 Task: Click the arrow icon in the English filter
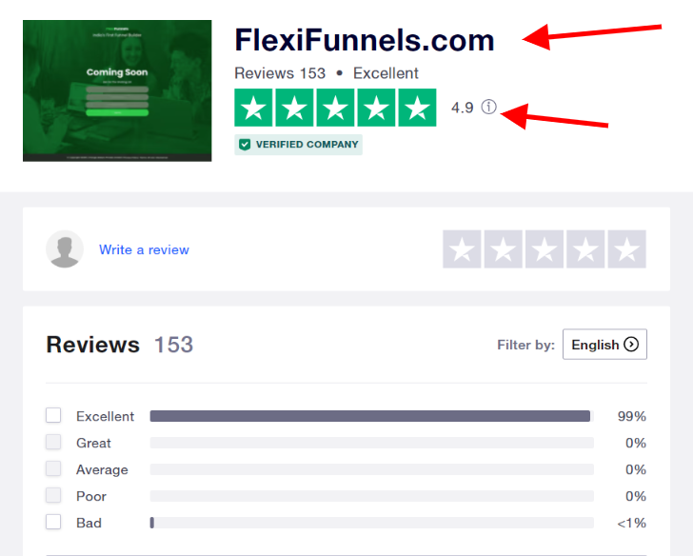click(x=631, y=345)
